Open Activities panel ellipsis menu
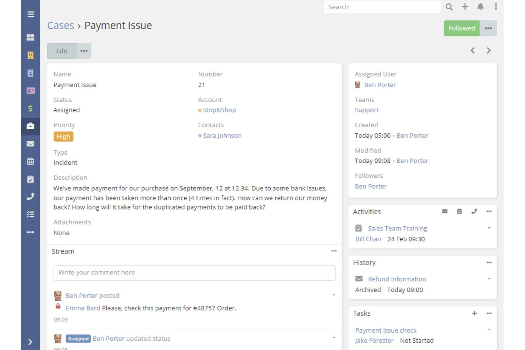Image resolution: width=525 pixels, height=350 pixels. tap(489, 211)
